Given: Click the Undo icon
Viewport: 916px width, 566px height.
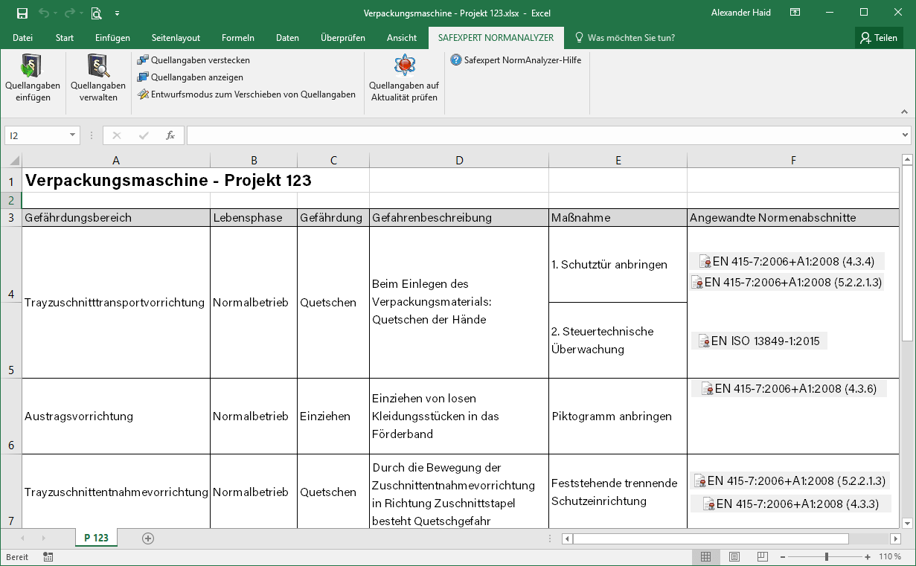Looking at the screenshot, I should point(42,12).
